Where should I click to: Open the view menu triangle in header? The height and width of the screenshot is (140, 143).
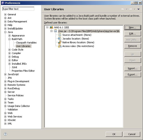138,9
